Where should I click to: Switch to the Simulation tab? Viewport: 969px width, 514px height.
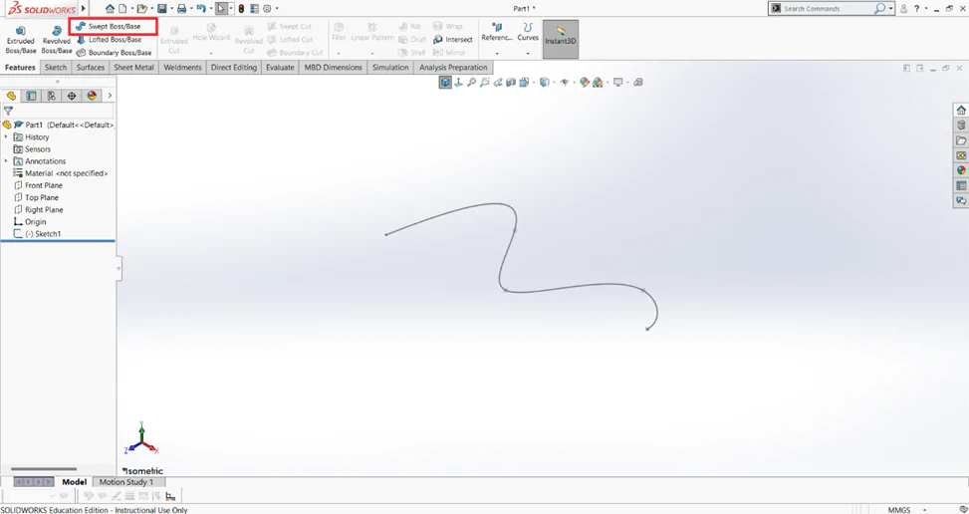[x=390, y=68]
